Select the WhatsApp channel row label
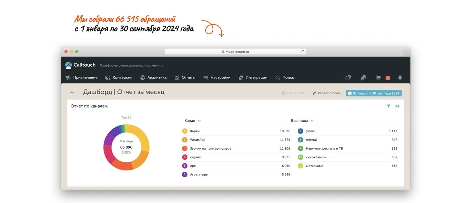467x203 pixels. [198, 140]
